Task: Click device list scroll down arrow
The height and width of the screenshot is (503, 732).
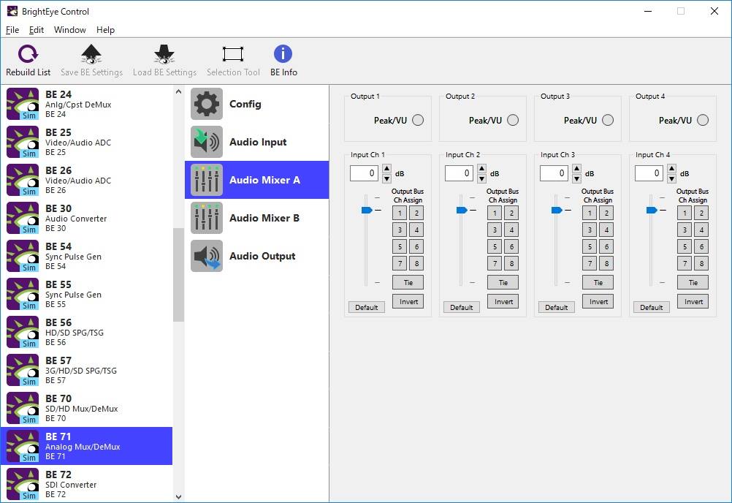Action: pos(178,497)
